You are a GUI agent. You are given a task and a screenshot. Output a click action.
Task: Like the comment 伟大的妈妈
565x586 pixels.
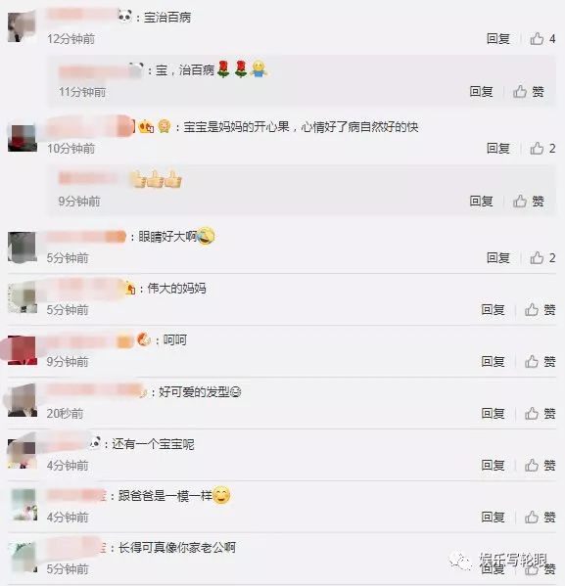(x=540, y=309)
